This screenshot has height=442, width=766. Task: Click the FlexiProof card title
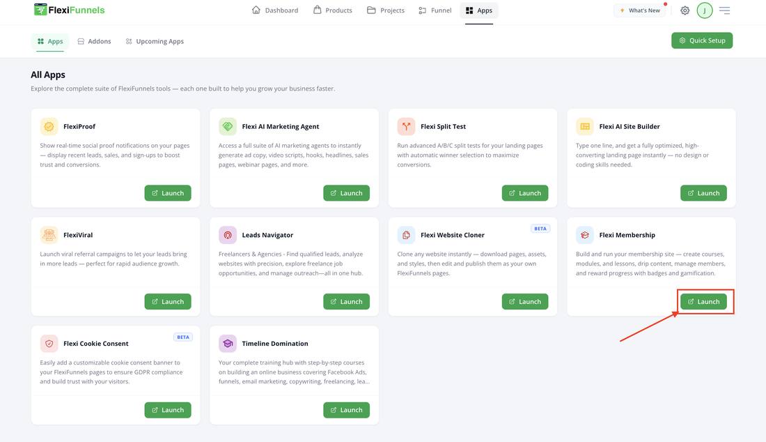[79, 127]
